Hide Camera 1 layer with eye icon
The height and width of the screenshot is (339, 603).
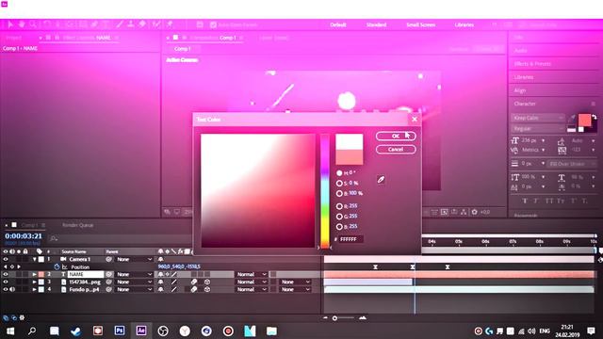coord(6,260)
